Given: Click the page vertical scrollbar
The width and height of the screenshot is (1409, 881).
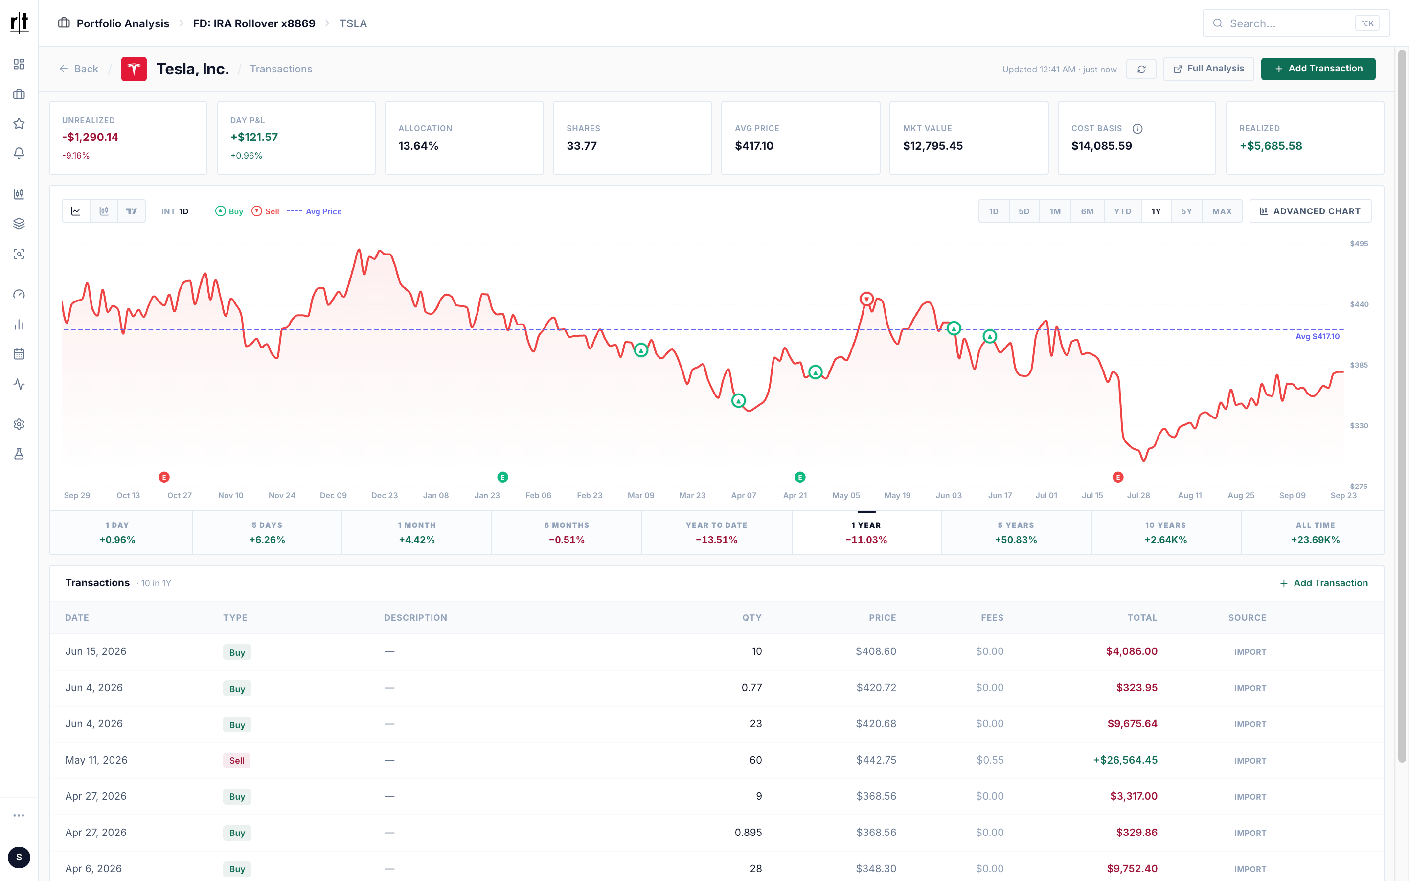Looking at the screenshot, I should 1402,406.
